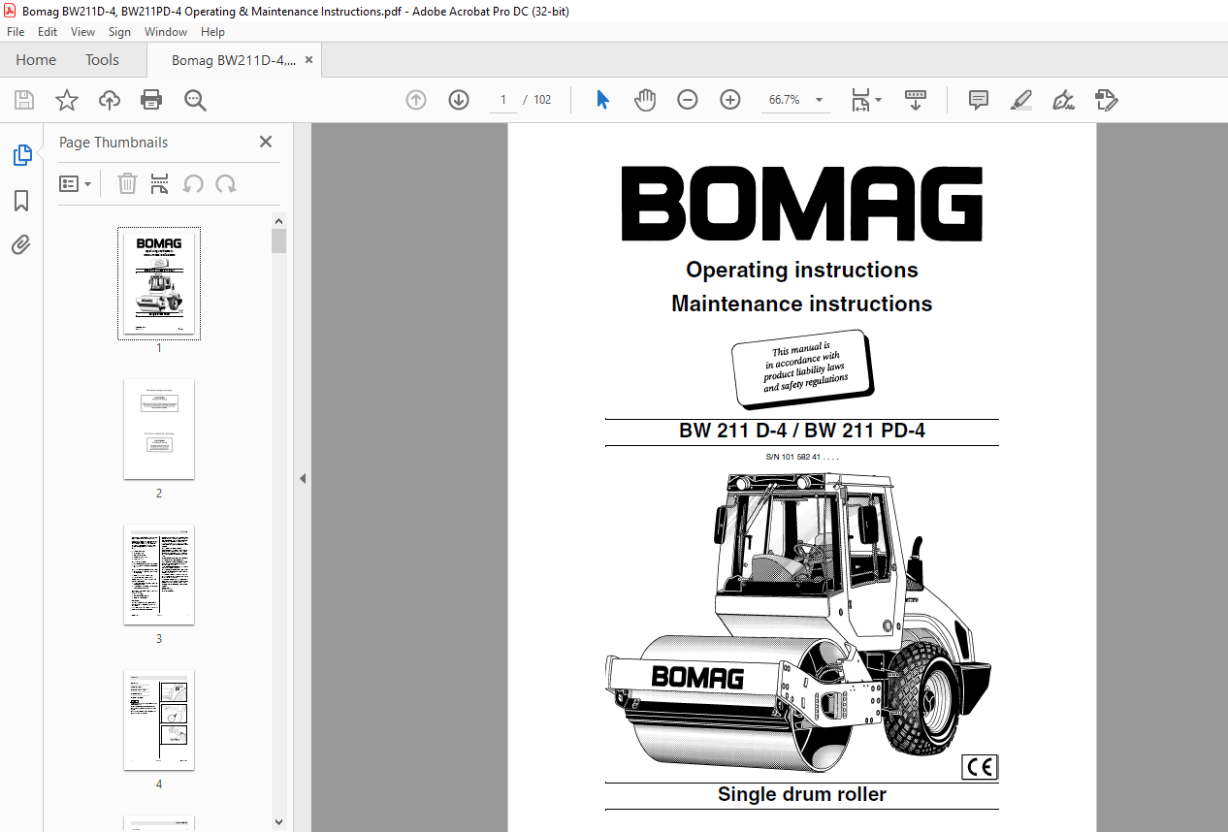This screenshot has width=1228, height=832.
Task: Choose the selection arrow tool
Action: (602, 100)
